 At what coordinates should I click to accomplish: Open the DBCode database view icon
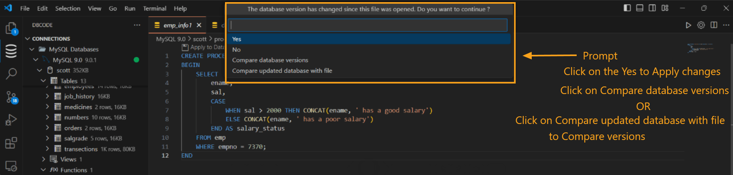point(11,51)
